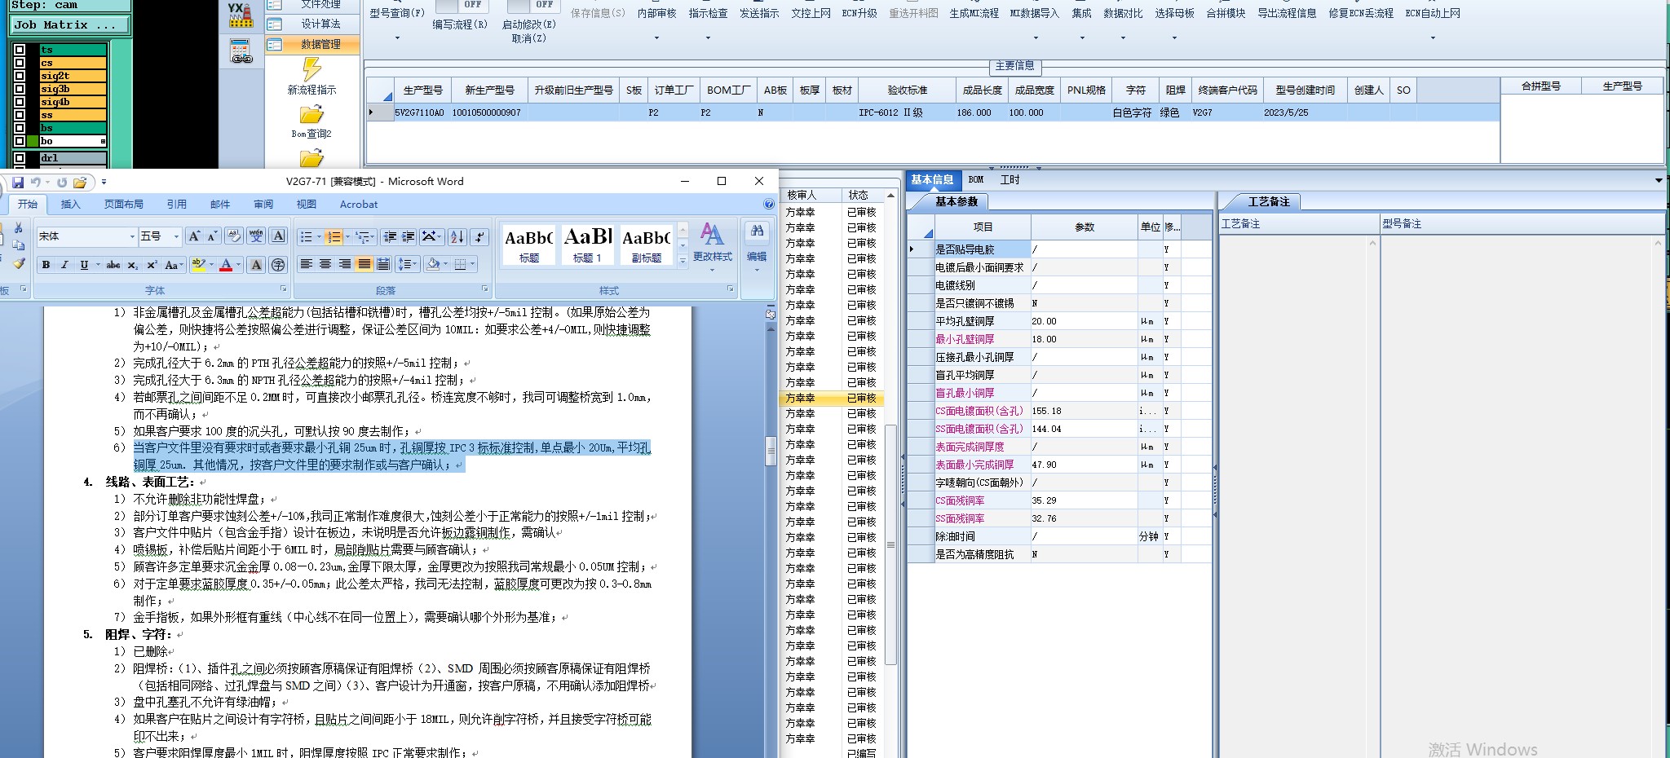Click the Justify alignment icon

coord(364,264)
